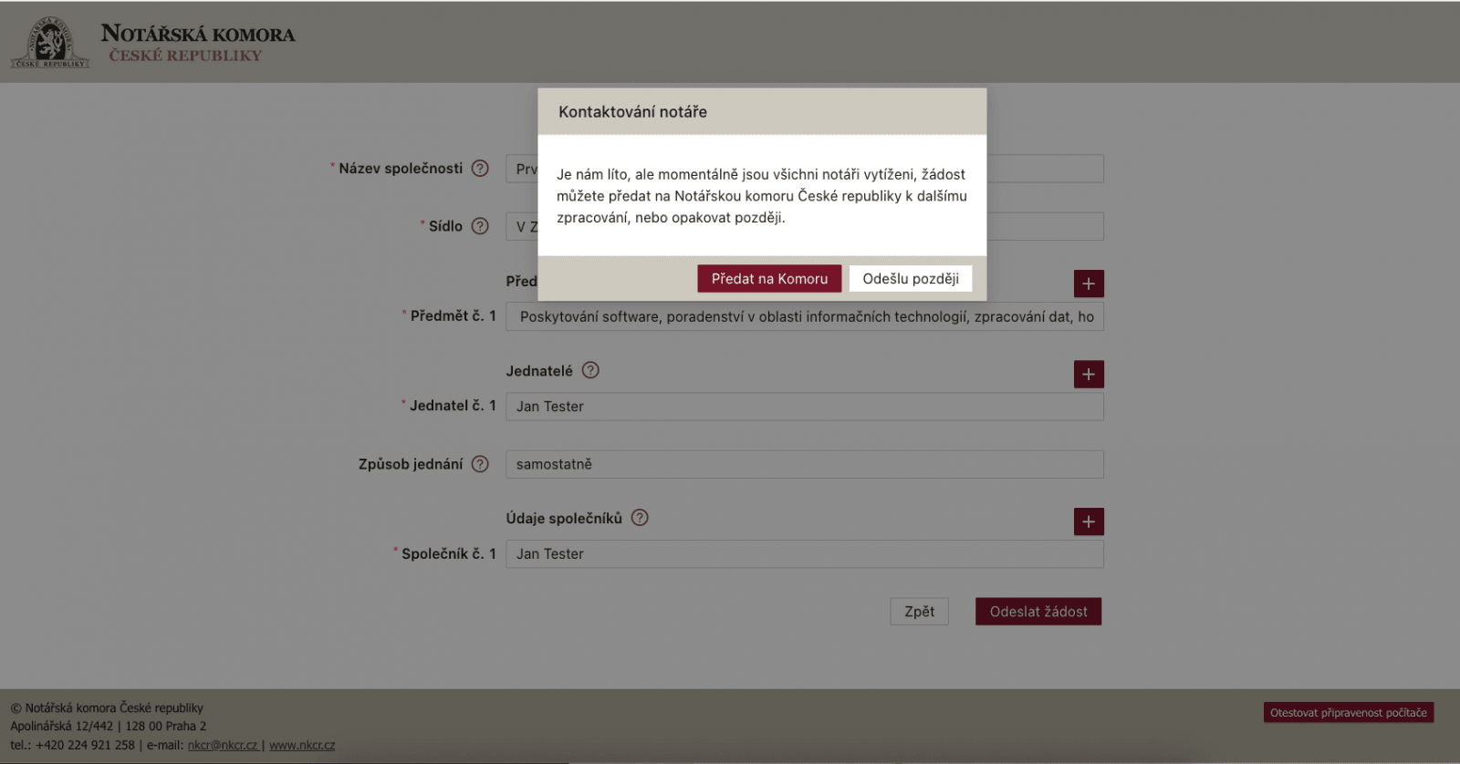
Task: Show help for Údaje společníků
Action: (x=640, y=518)
